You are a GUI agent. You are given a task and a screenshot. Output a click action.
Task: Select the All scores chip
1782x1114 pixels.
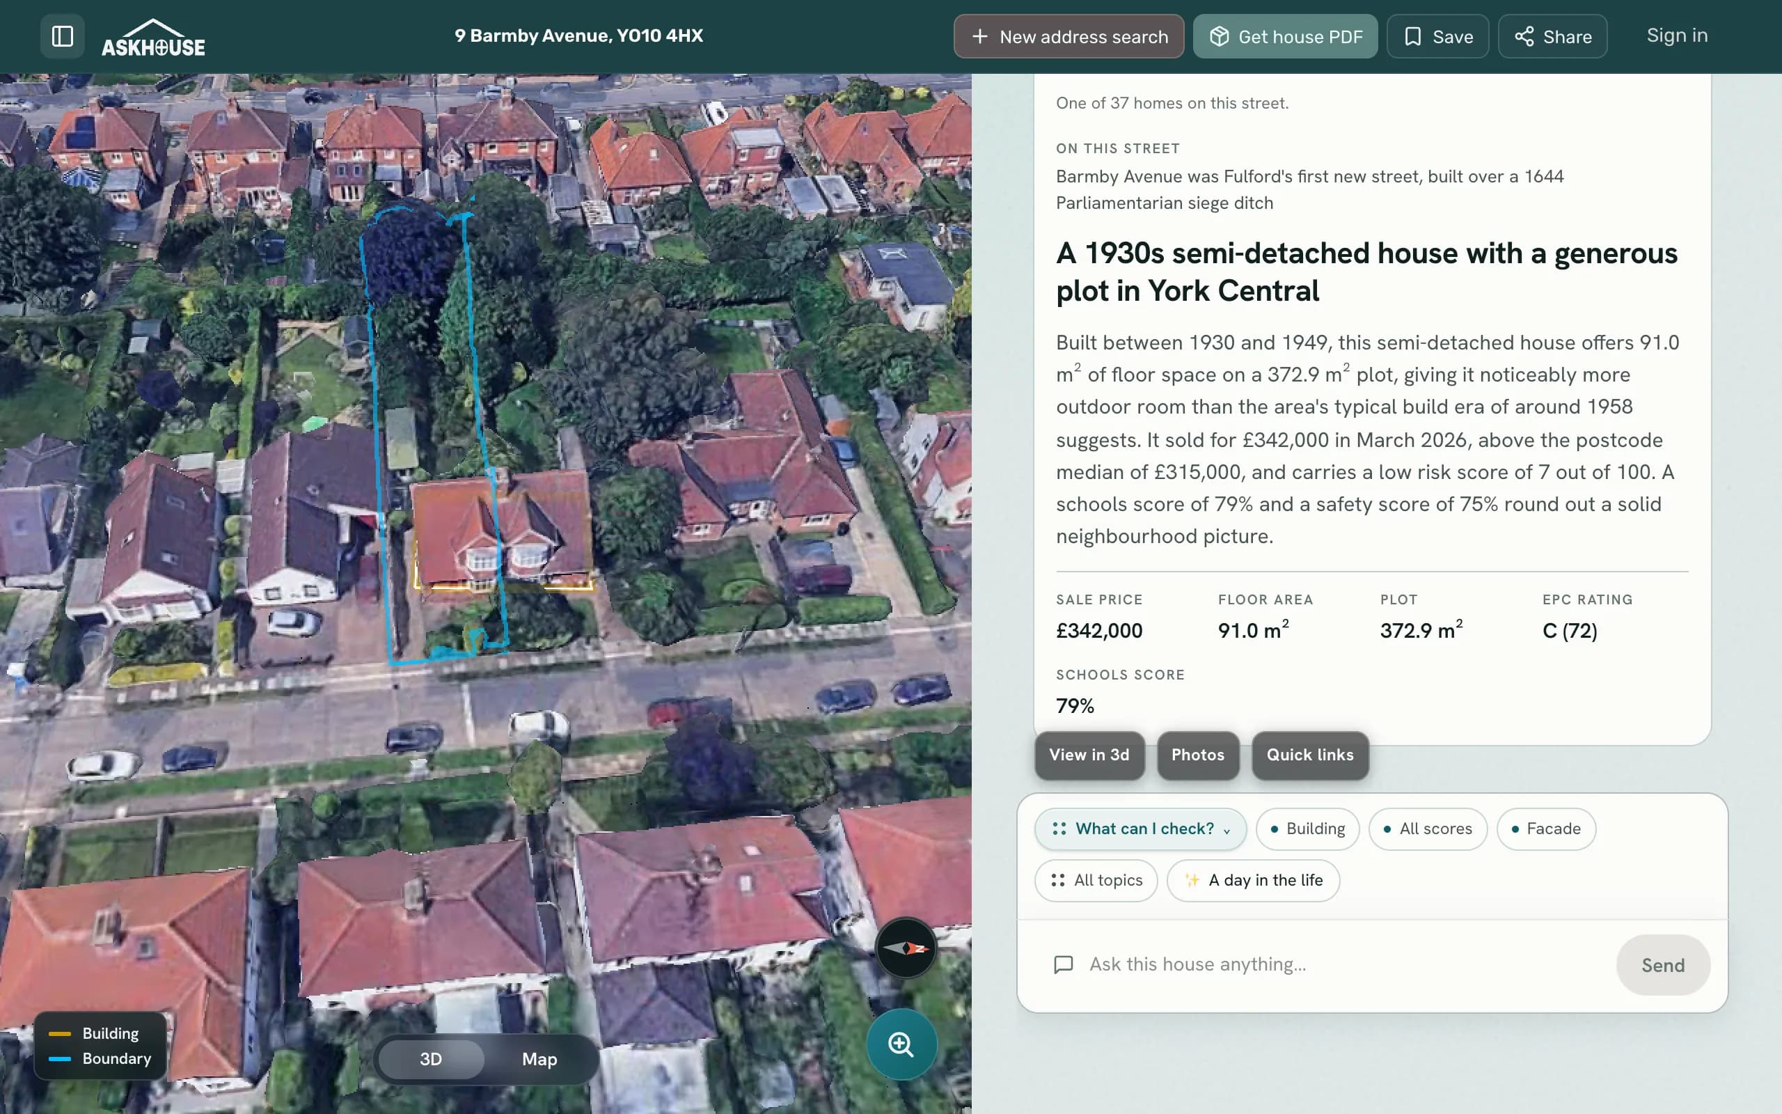pyautogui.click(x=1427, y=829)
